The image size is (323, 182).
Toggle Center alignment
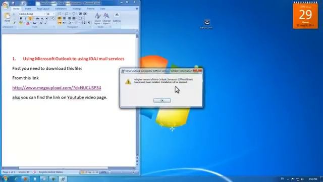(64, 18)
